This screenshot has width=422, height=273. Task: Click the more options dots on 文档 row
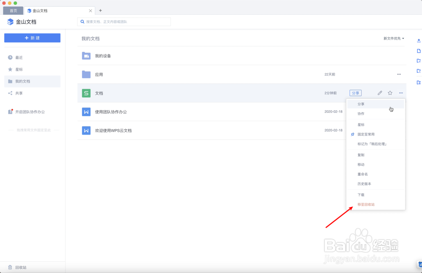tap(401, 93)
